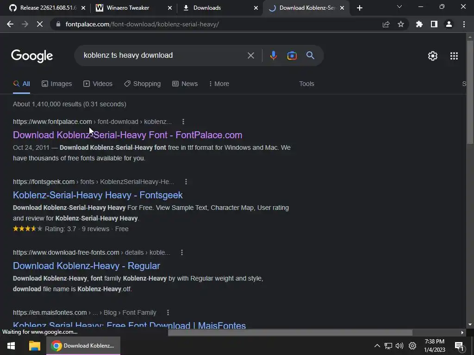The height and width of the screenshot is (355, 474).
Task: Click the settings gear in system tray
Action: click(412, 346)
